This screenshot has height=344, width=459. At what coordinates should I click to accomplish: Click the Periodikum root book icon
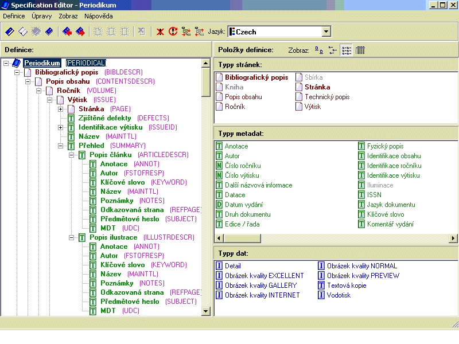pos(17,63)
